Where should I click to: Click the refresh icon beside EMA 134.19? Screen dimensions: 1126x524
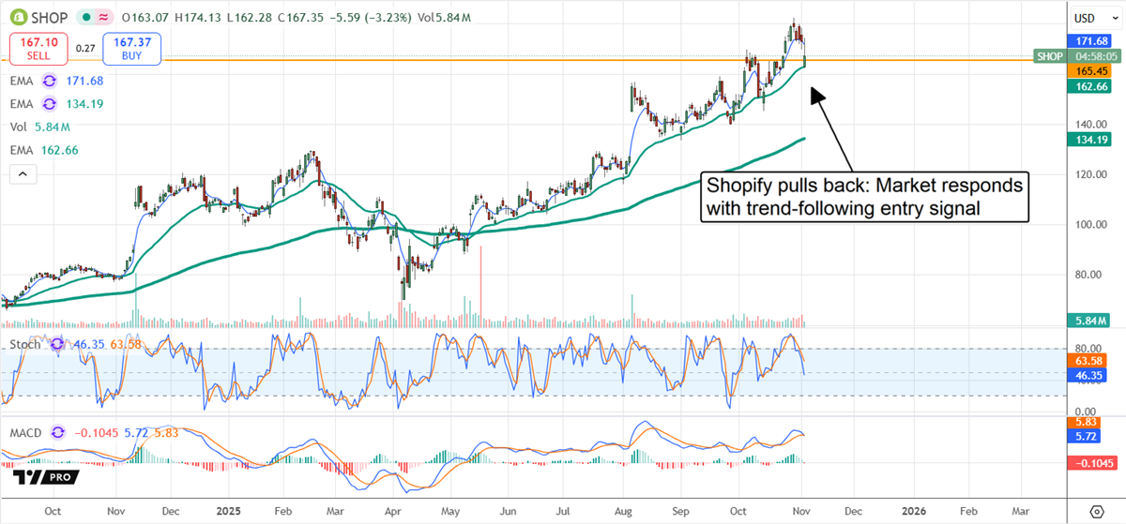[x=47, y=104]
